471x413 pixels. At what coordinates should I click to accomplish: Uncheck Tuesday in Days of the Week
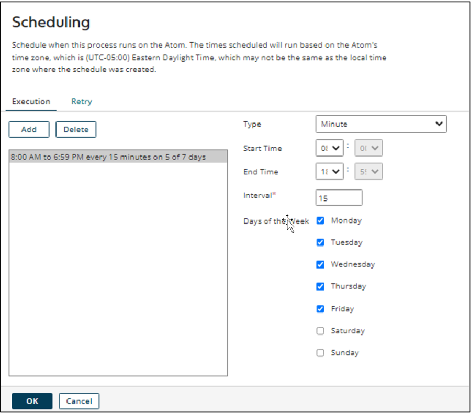[x=320, y=242]
